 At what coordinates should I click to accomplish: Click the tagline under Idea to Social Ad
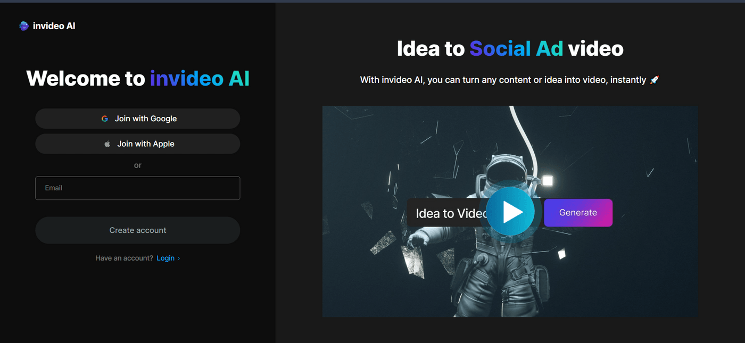(510, 80)
